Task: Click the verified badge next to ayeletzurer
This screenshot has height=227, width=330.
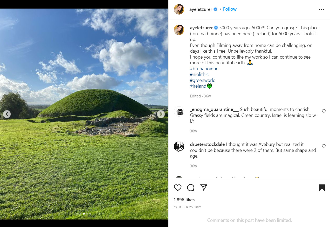Action: (215, 9)
